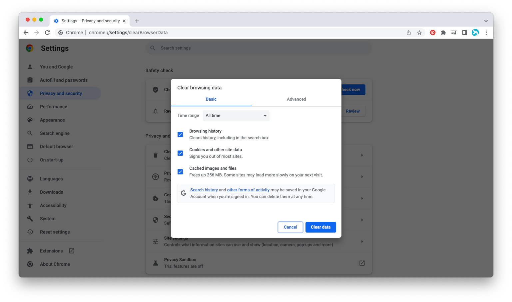Click the Google G logo in dialog
This screenshot has width=512, height=302.
(x=184, y=193)
